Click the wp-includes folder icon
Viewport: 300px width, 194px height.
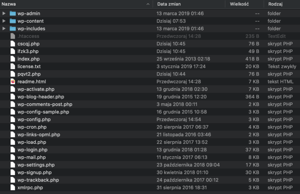(12, 29)
